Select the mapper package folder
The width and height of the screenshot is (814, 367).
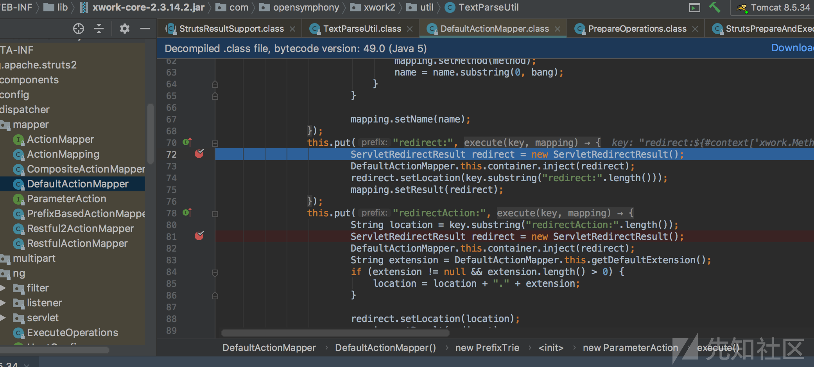point(30,124)
